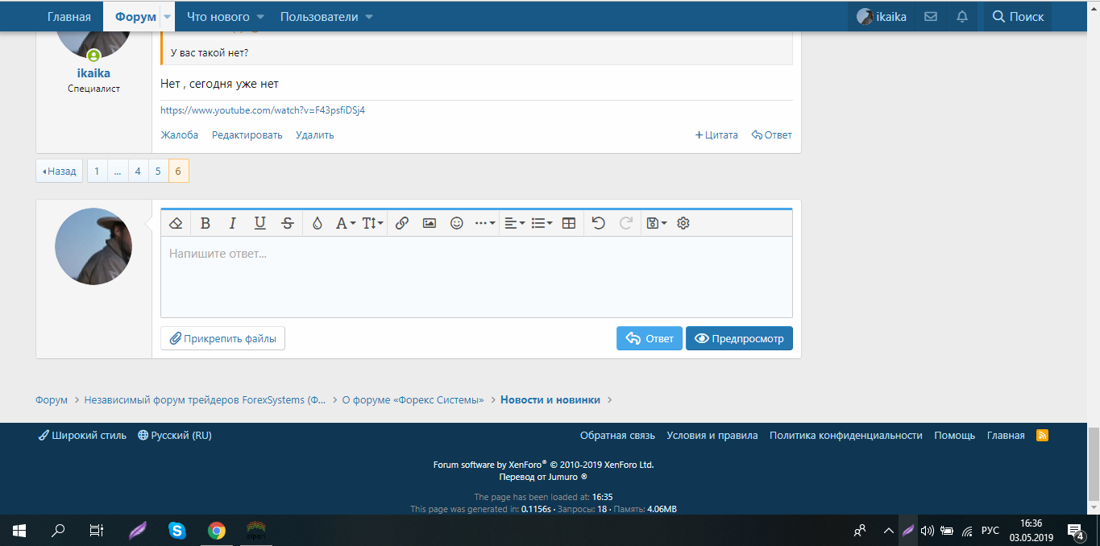
Task: Toggle the BB code gear editor mode
Action: tap(683, 223)
